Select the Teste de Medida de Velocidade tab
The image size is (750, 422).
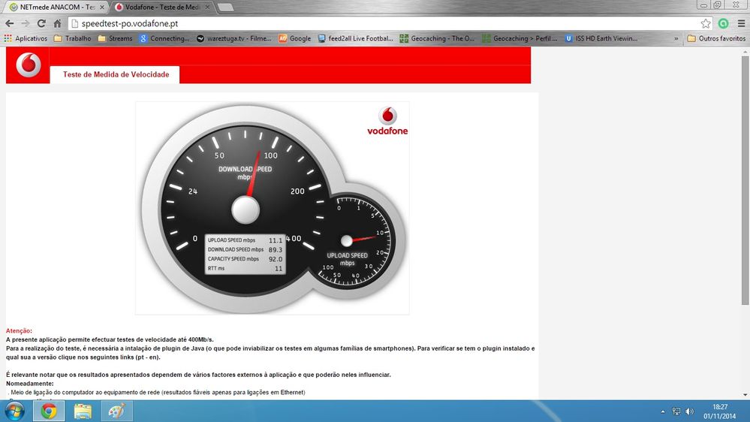click(x=116, y=74)
